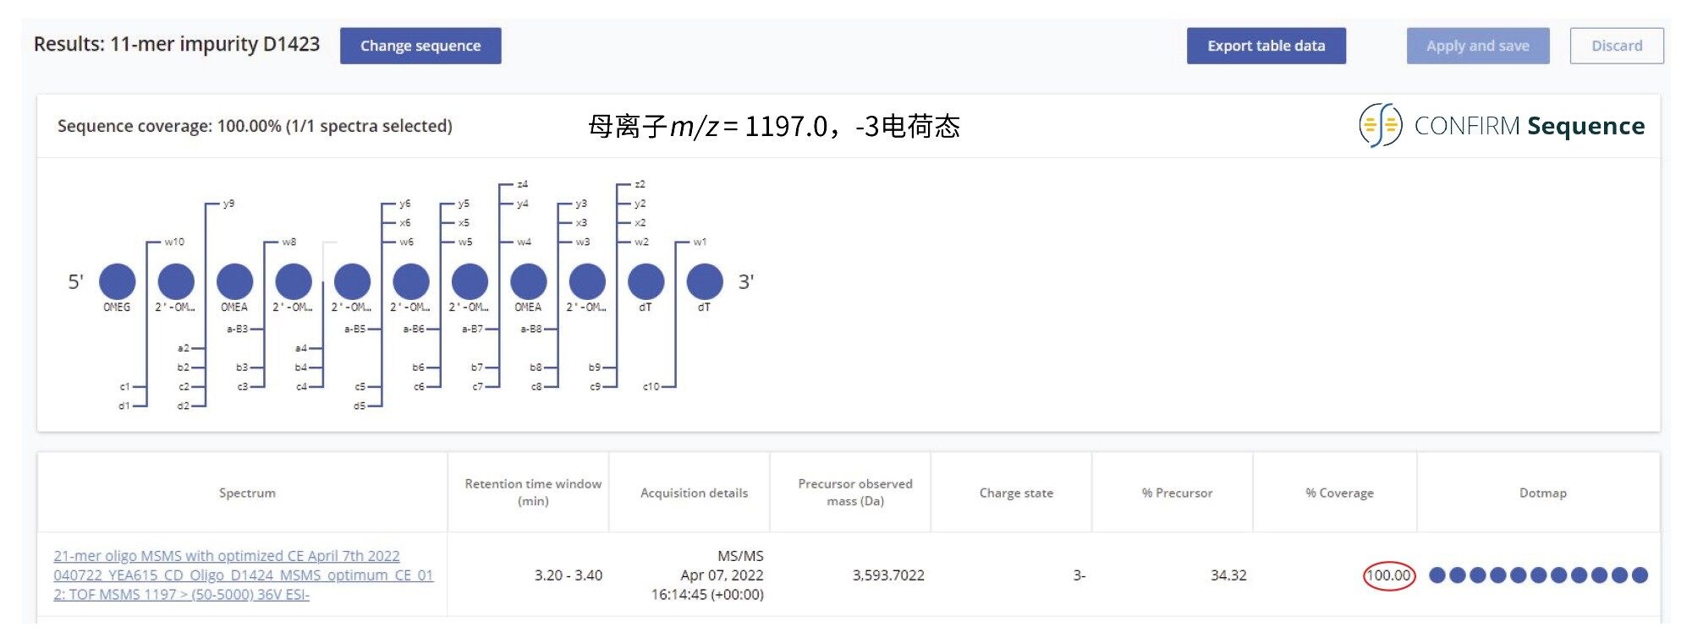Viewport: 1692px width, 643px height.
Task: Select the nucleotide circle below the w8 label
Action: (294, 281)
